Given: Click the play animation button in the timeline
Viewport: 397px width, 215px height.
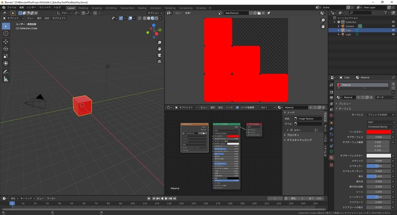Looking at the screenshot, I should click(x=166, y=198).
